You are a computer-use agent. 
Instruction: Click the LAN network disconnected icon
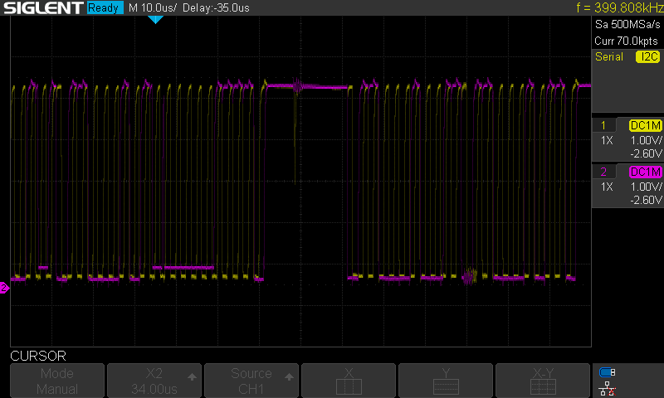tap(608, 389)
